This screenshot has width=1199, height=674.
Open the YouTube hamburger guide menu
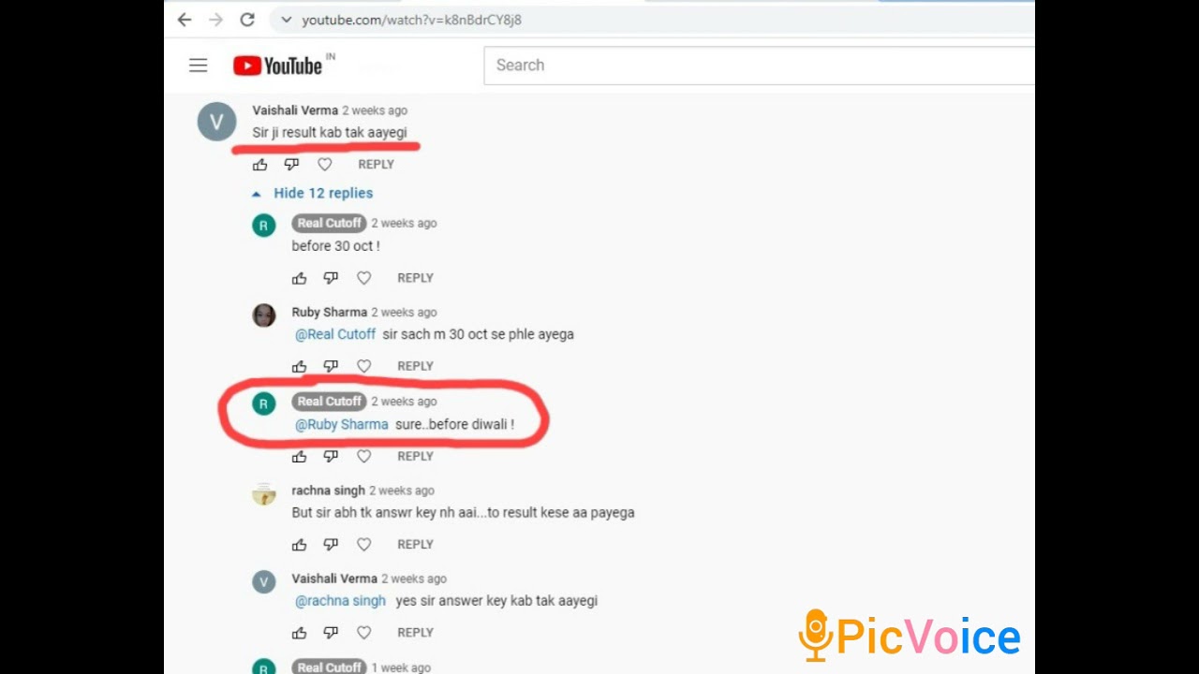(198, 66)
